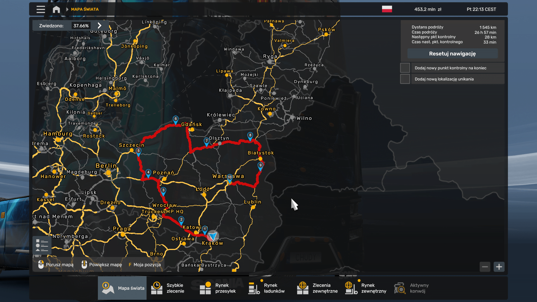Open the hamburger main menu
537x302 pixels.
[41, 10]
